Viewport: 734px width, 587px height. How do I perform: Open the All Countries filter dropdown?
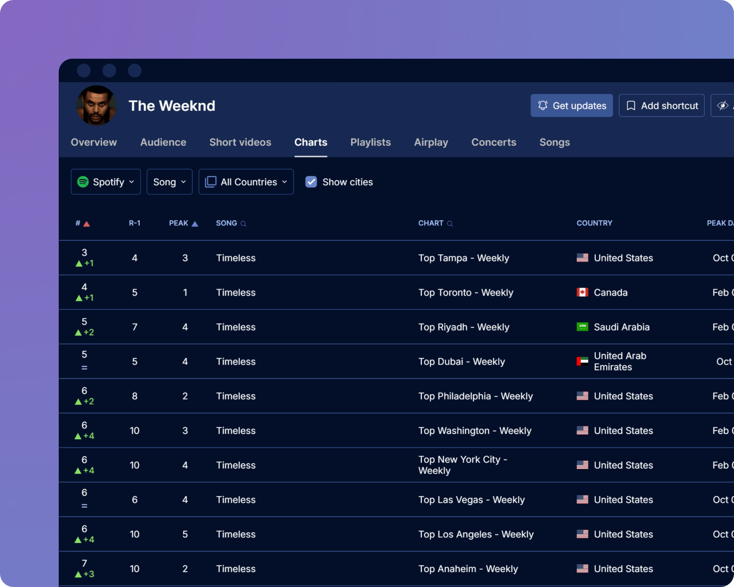[x=246, y=182]
